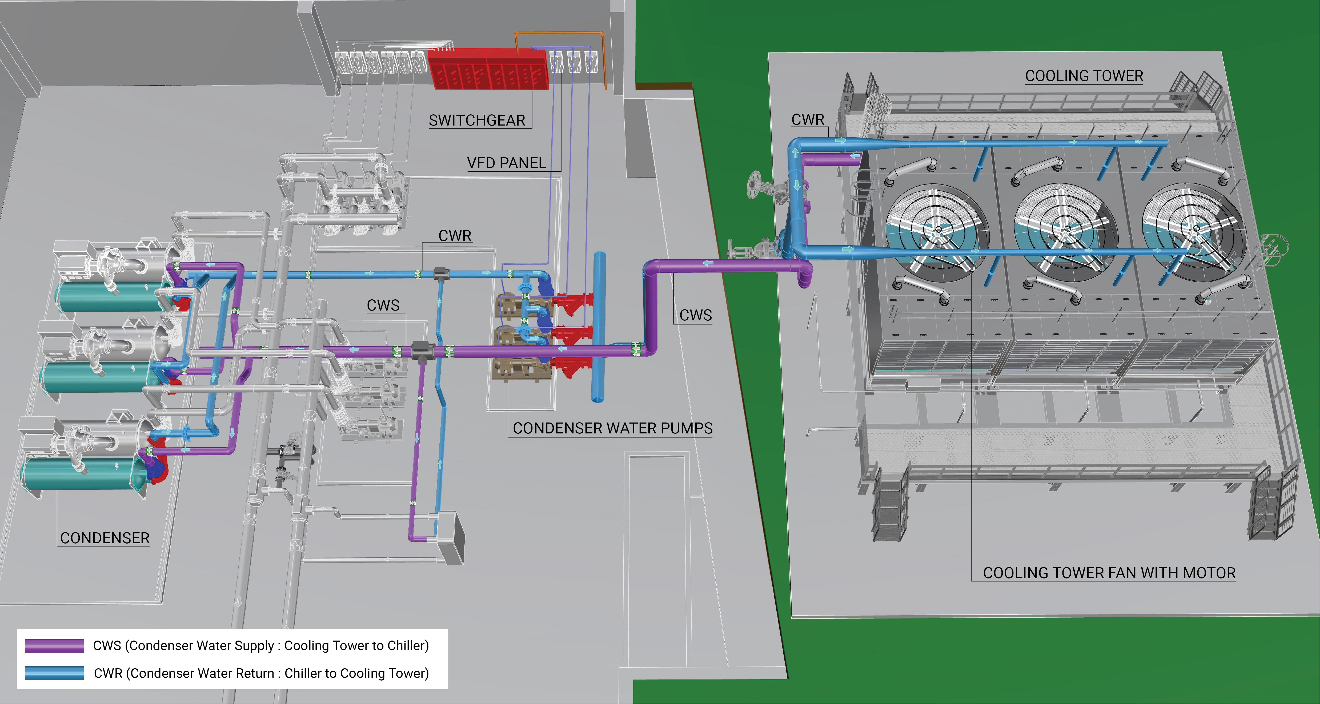The height and width of the screenshot is (704, 1320).
Task: Click the valve handwheel near cooling tower
Action: [x=754, y=184]
